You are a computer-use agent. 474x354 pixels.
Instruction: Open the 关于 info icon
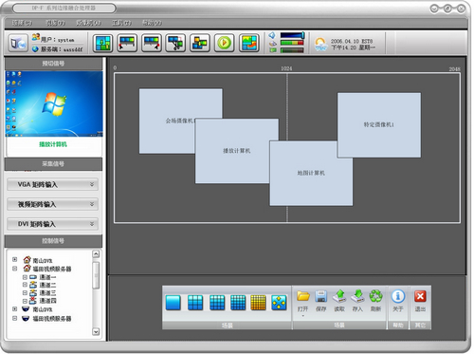click(x=398, y=296)
